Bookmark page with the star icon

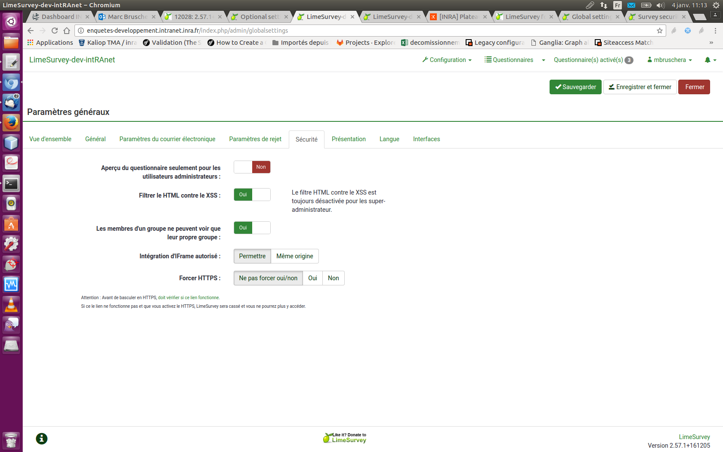click(659, 31)
